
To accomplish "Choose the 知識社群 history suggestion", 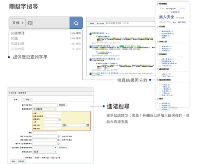I will click(18, 44).
